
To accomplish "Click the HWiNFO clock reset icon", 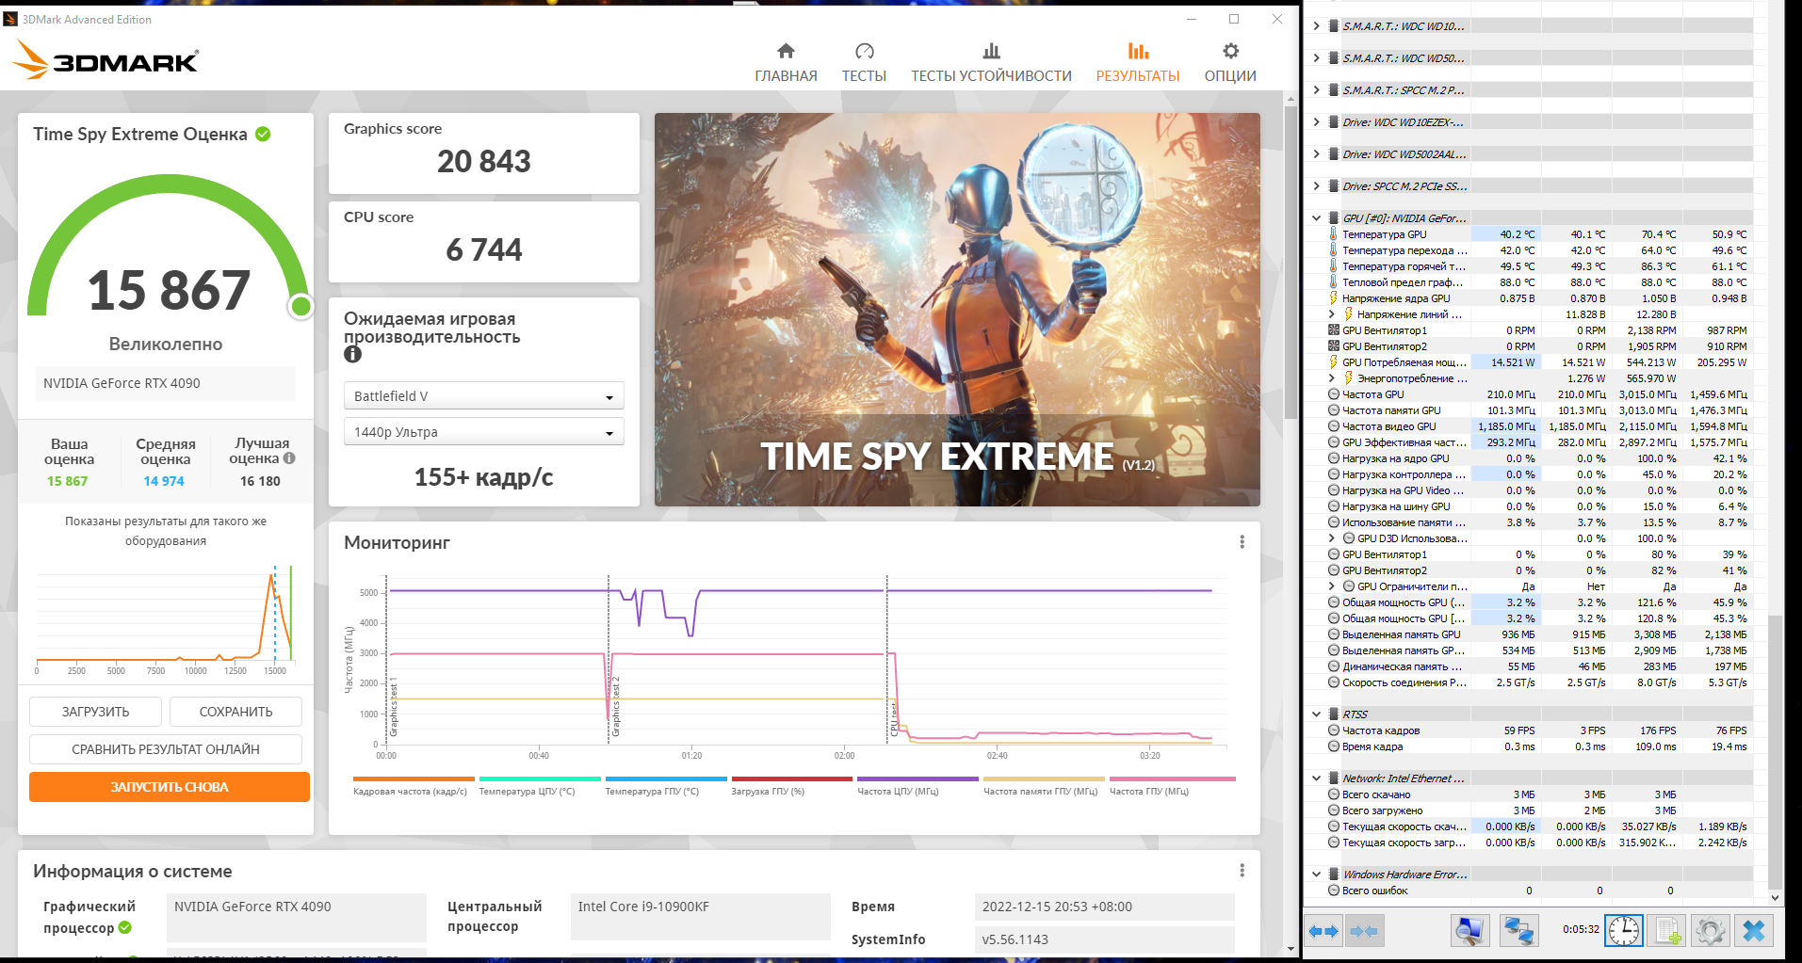I will click(x=1623, y=931).
